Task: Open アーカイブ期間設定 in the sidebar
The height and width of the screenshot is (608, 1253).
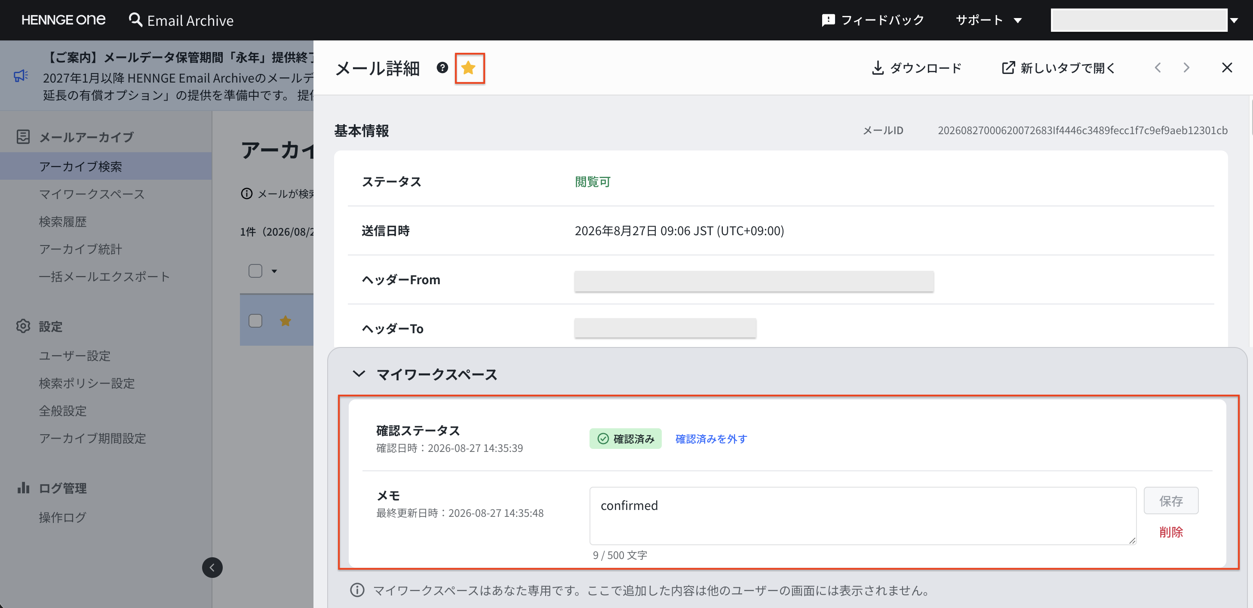Action: [x=92, y=438]
